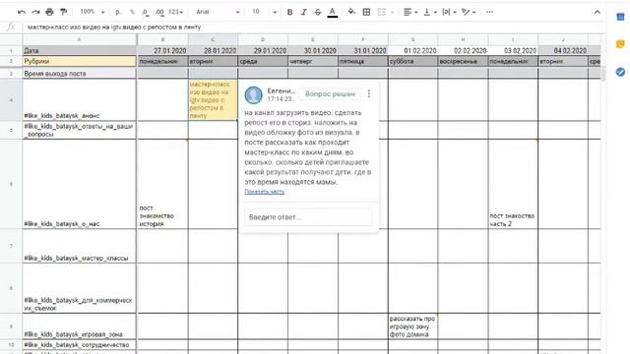Open the borders menu
This screenshot has height=354, width=630.
click(366, 12)
